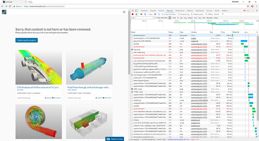Open Fluid Flow through a Heat Exhanger link
Viewport: 259px width, 141px height.
point(89,88)
